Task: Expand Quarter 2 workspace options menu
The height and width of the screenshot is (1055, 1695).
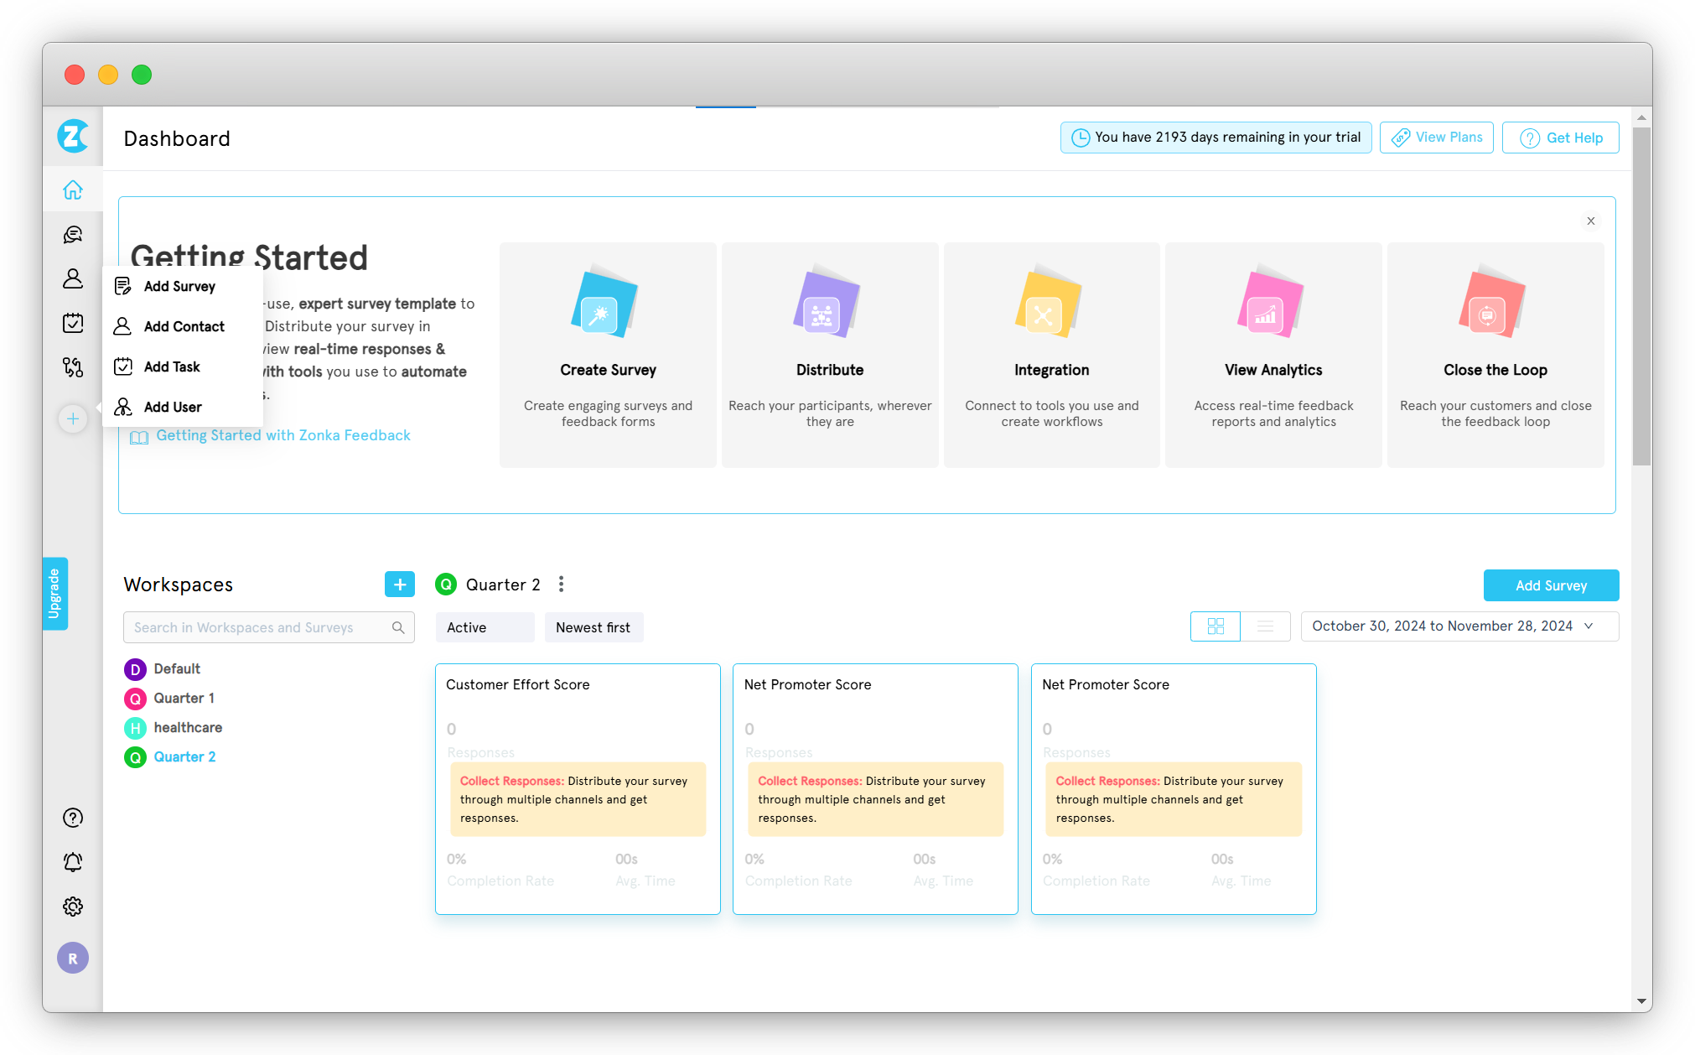Action: (562, 585)
